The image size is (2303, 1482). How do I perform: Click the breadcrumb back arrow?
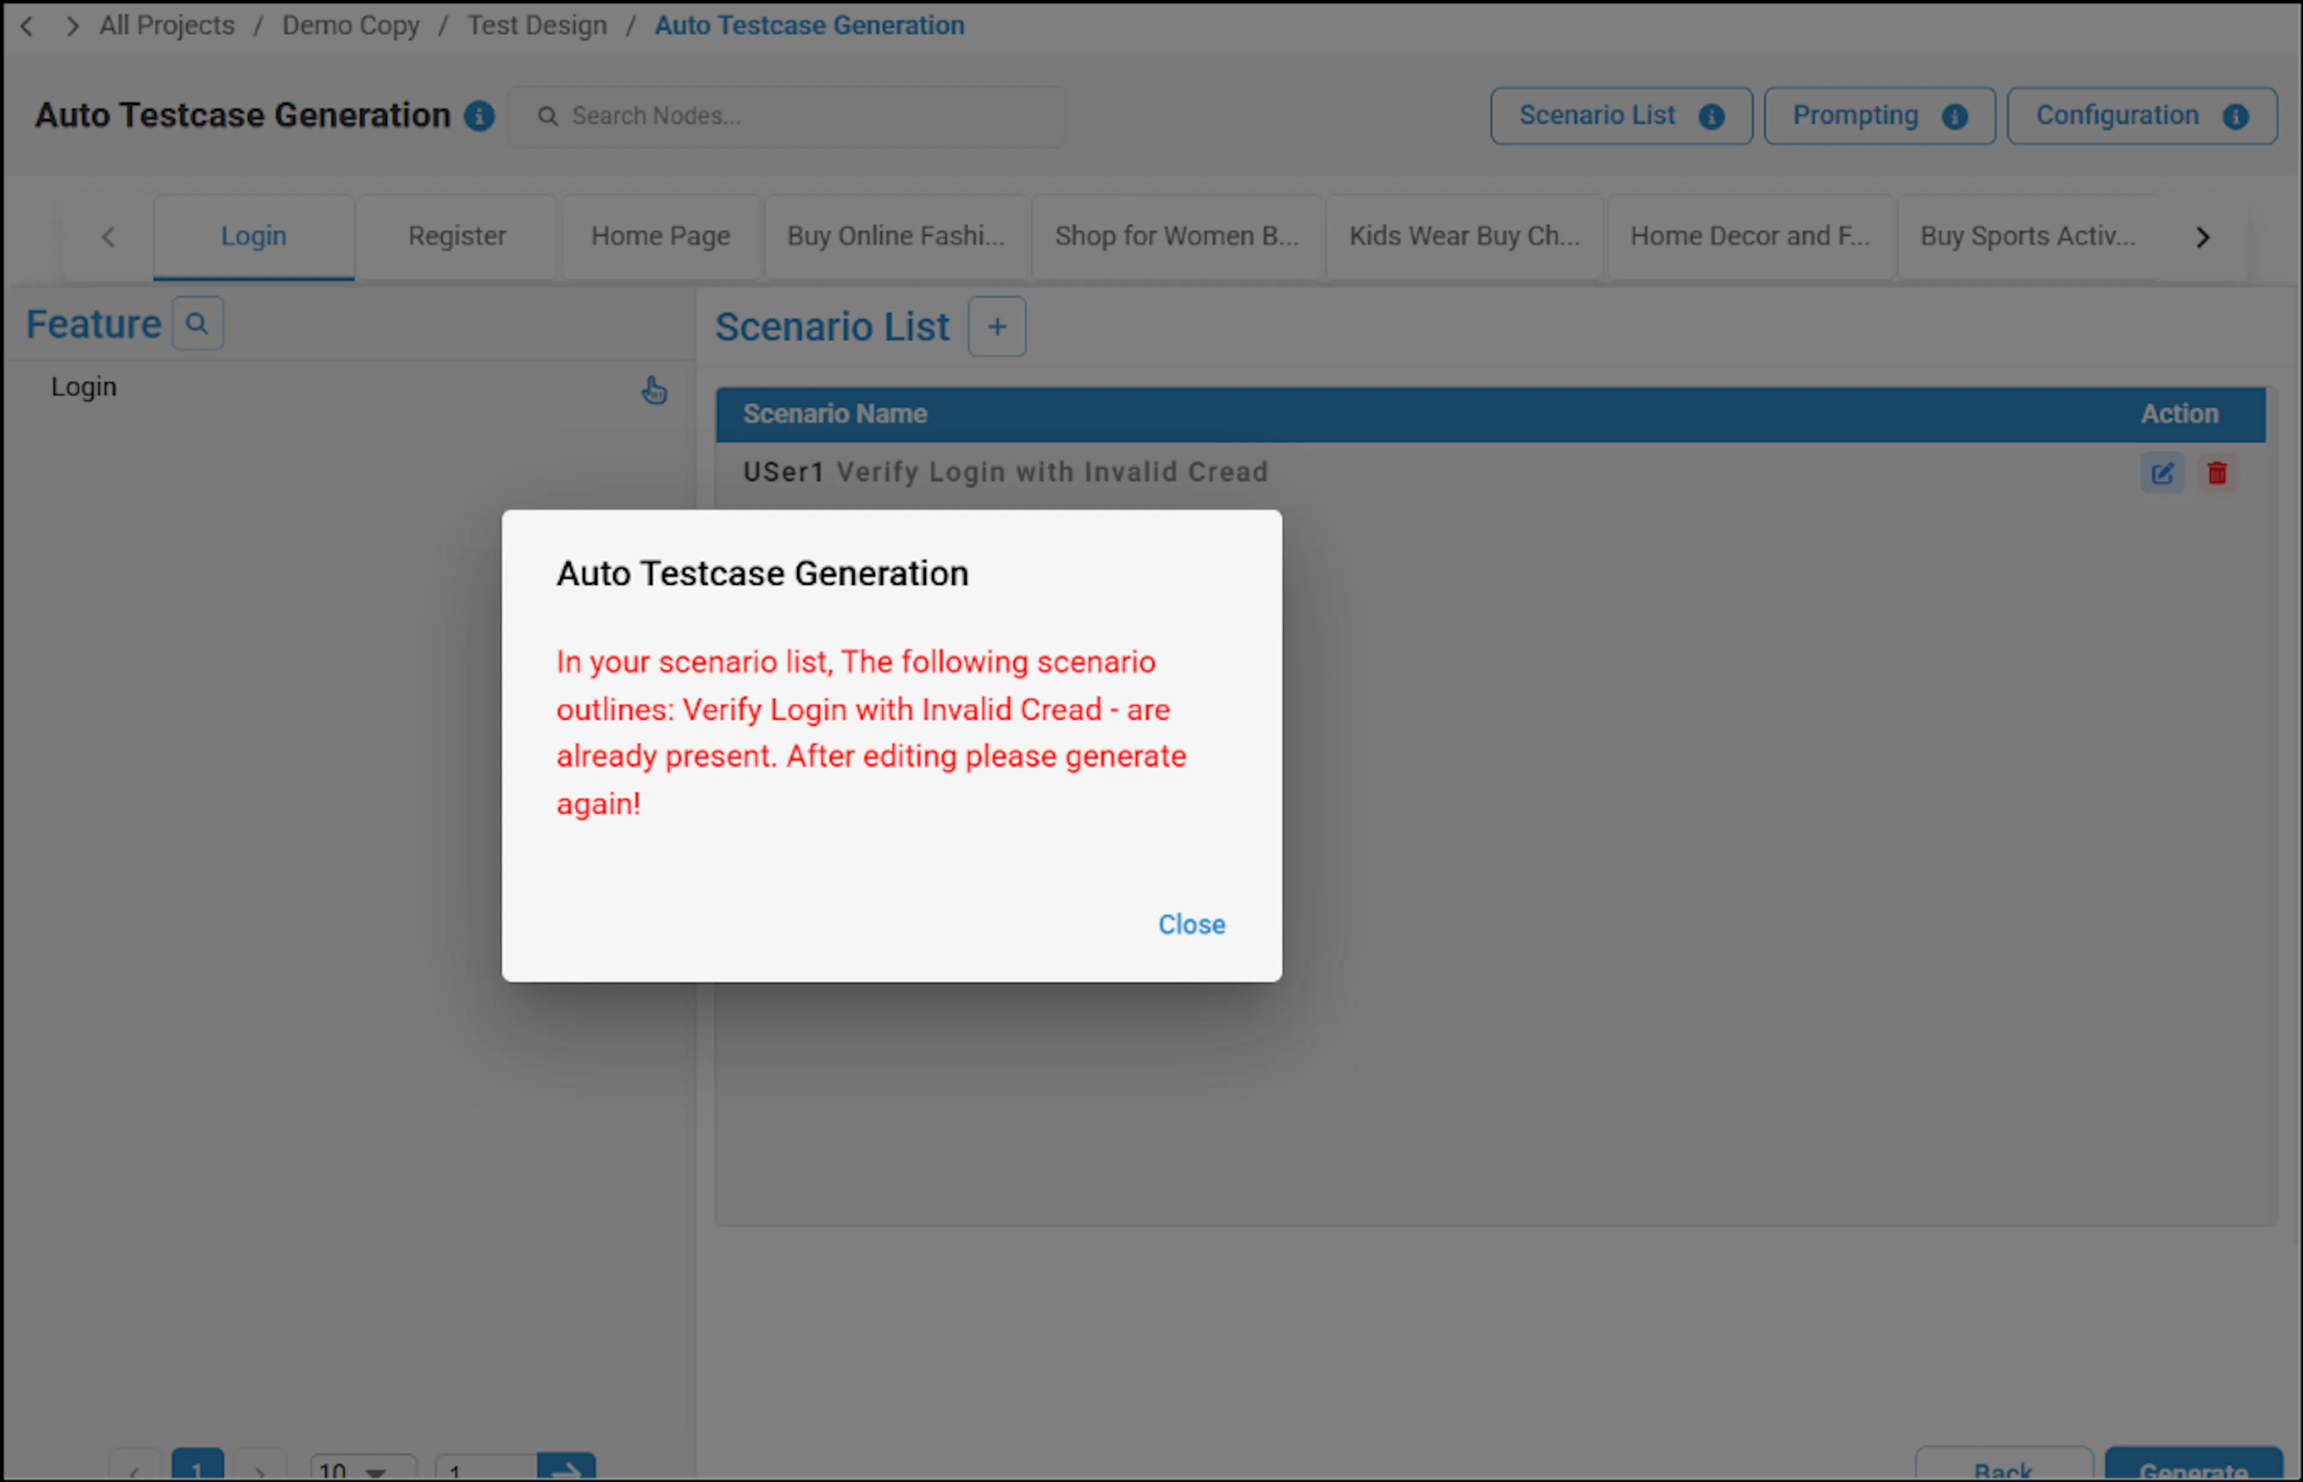point(27,26)
